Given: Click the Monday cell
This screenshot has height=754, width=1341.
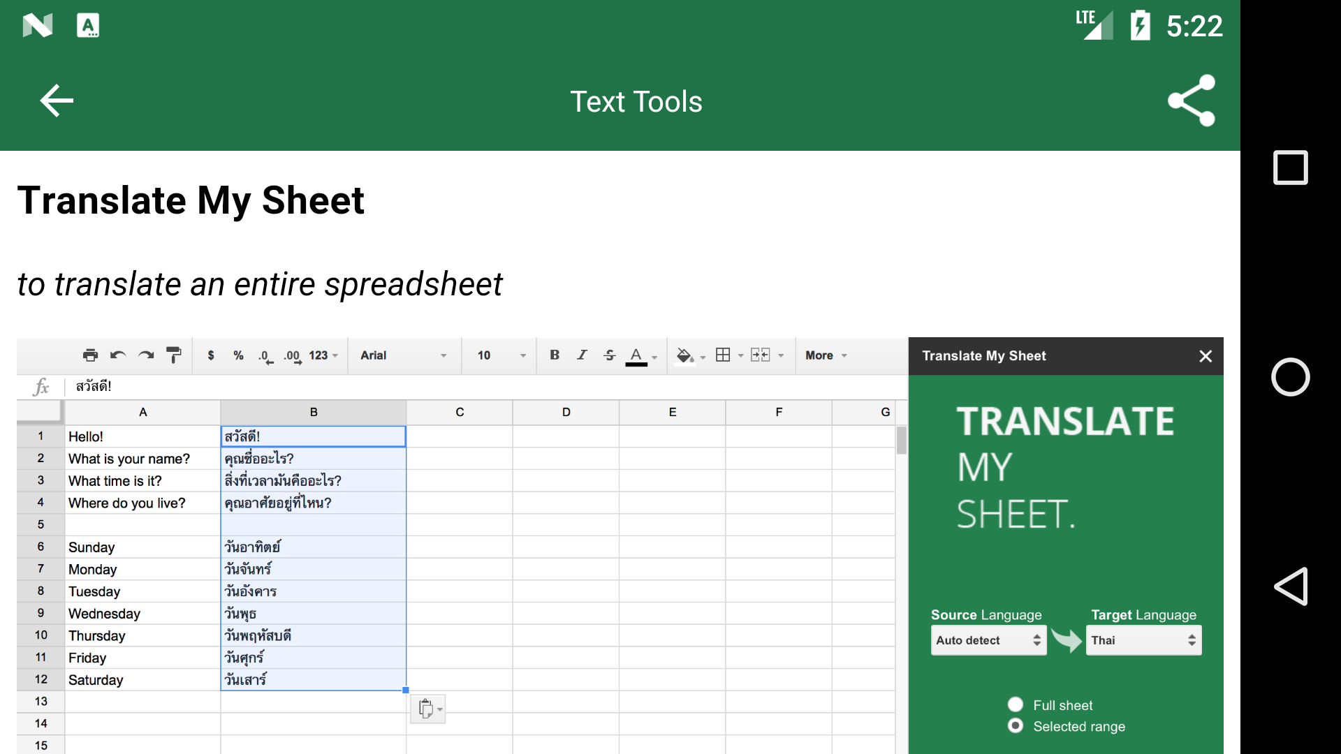Looking at the screenshot, I should [x=142, y=570].
